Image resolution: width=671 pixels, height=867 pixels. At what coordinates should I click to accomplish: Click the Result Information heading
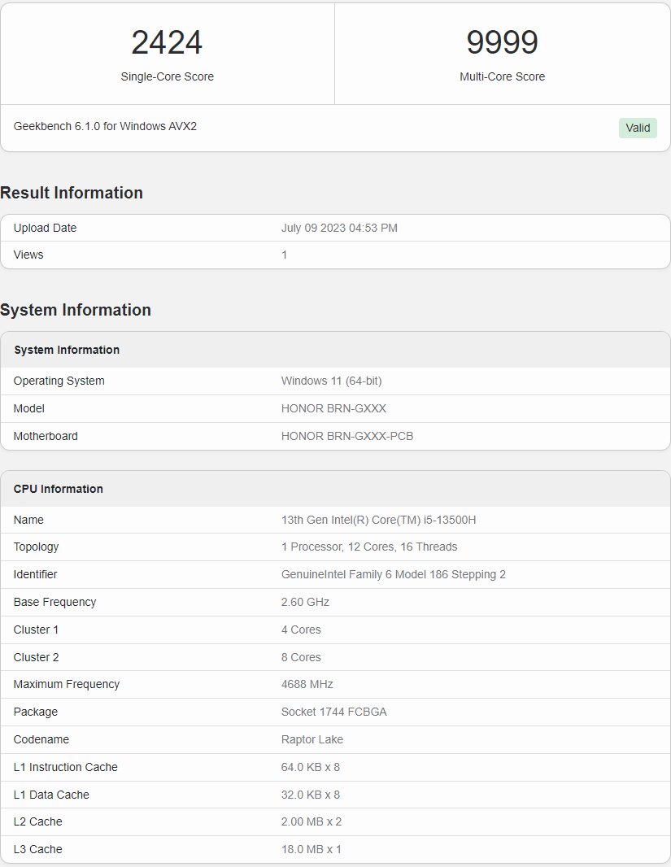click(x=72, y=193)
